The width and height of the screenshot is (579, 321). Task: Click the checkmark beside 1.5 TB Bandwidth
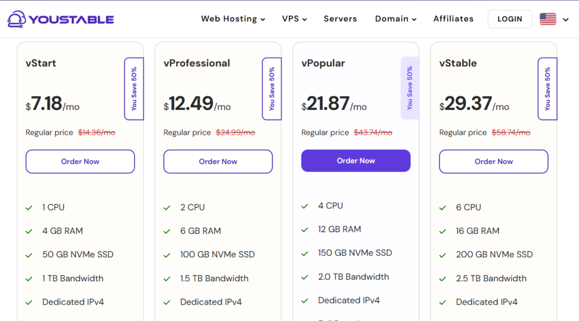tap(167, 279)
